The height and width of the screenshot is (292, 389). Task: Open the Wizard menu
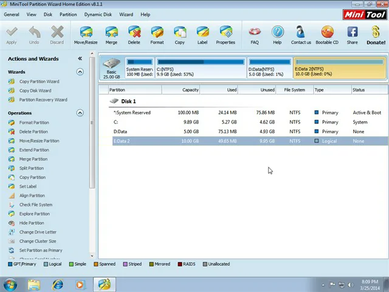126,14
